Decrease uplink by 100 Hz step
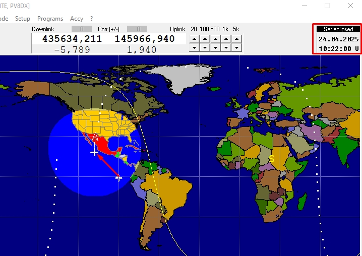362x256 pixels. click(x=205, y=47)
